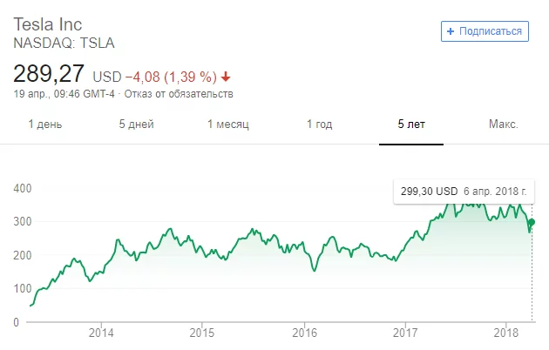
Task: Click the red down arrow beside price change
Action: tap(227, 75)
